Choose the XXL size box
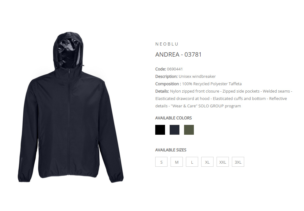The height and width of the screenshot is (211, 304). point(223,162)
